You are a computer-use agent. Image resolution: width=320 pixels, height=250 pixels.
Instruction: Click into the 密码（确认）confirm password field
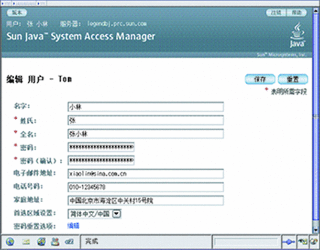coord(101,160)
